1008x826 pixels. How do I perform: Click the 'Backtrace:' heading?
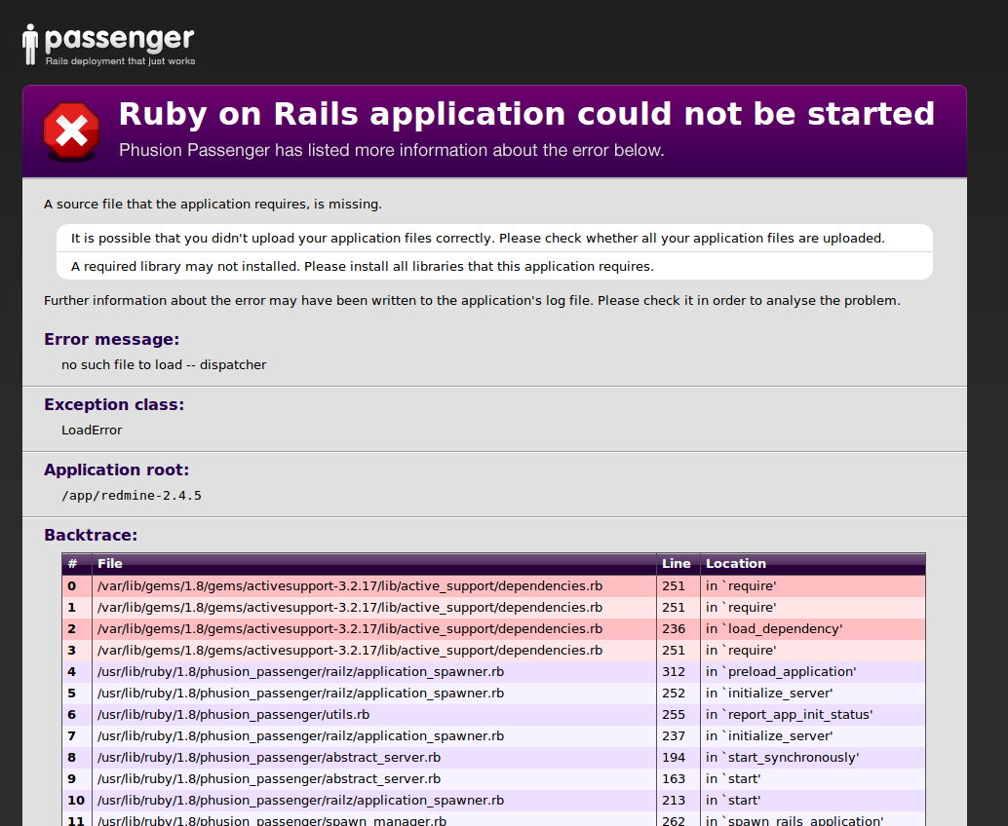pyautogui.click(x=91, y=535)
